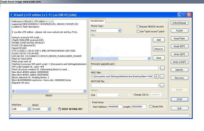Click the VISIT SETOOL.NET link
This screenshot has width=204, height=131.
pyautogui.click(x=70, y=109)
